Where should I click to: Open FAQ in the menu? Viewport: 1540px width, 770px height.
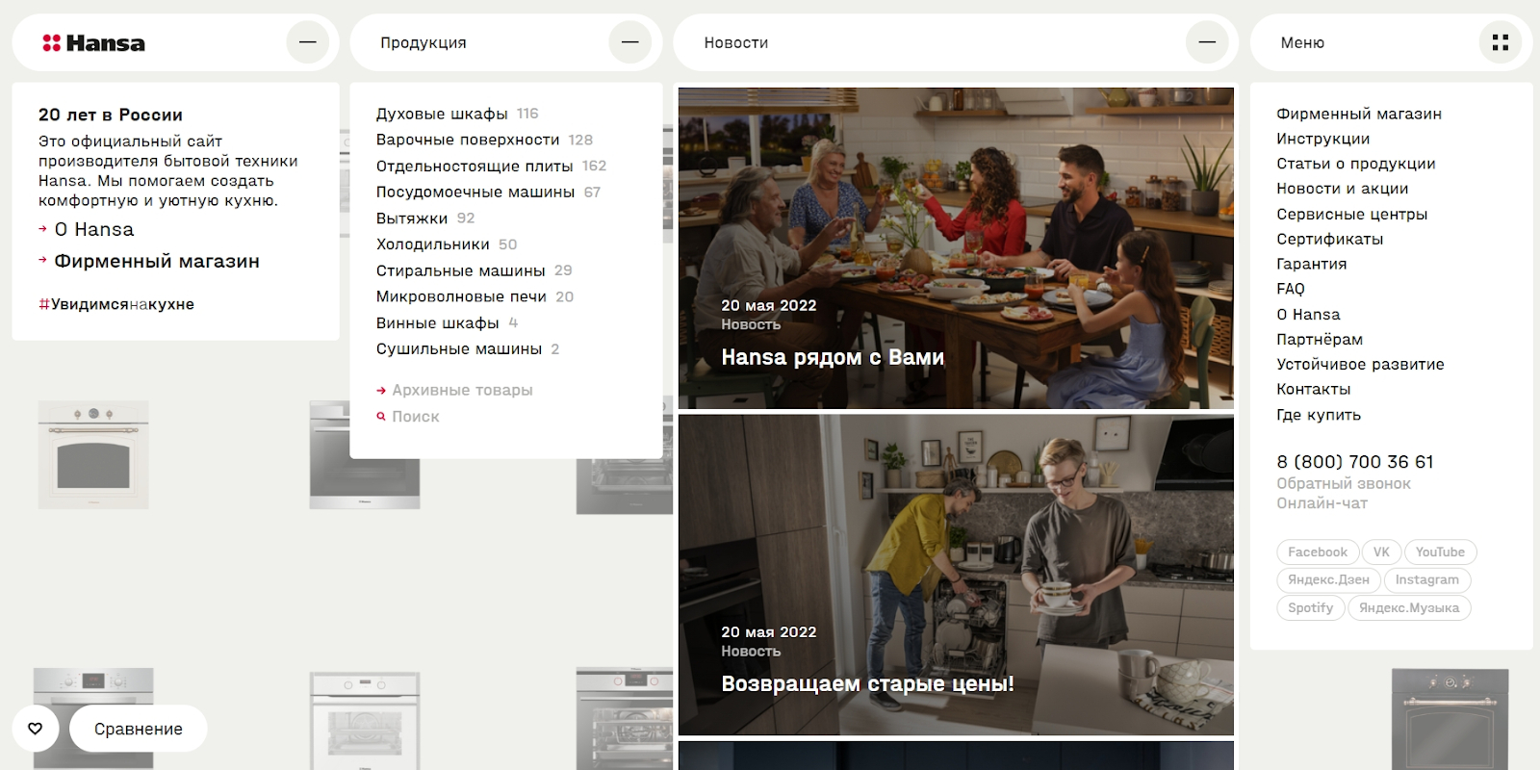point(1291,289)
